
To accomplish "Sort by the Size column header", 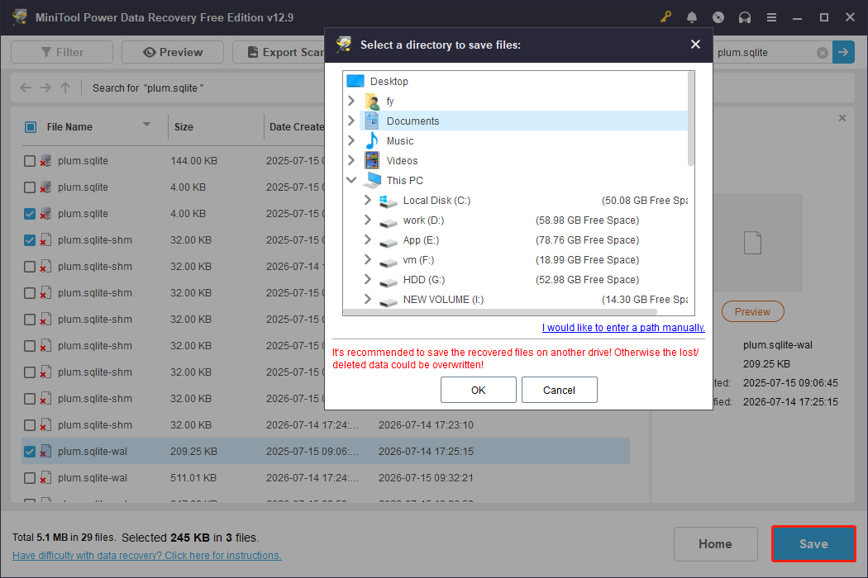I will [x=184, y=126].
